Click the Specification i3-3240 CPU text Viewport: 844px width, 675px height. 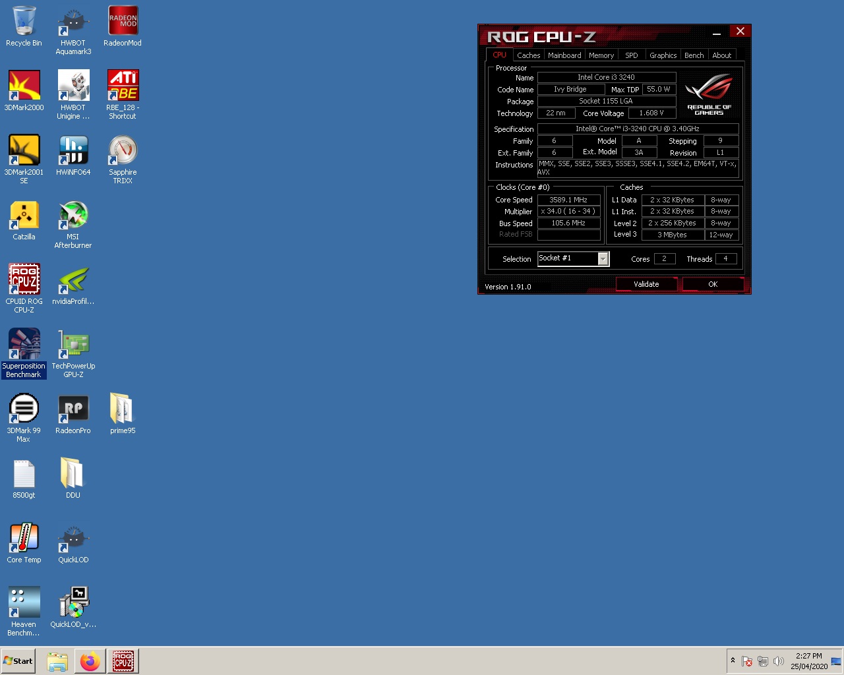638,129
